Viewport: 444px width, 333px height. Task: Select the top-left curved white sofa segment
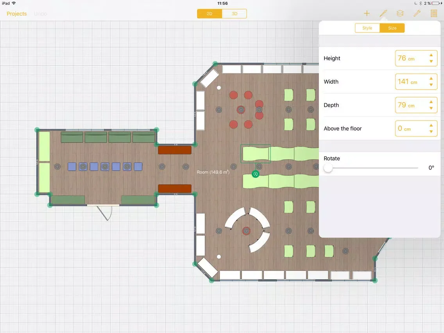(x=235, y=218)
